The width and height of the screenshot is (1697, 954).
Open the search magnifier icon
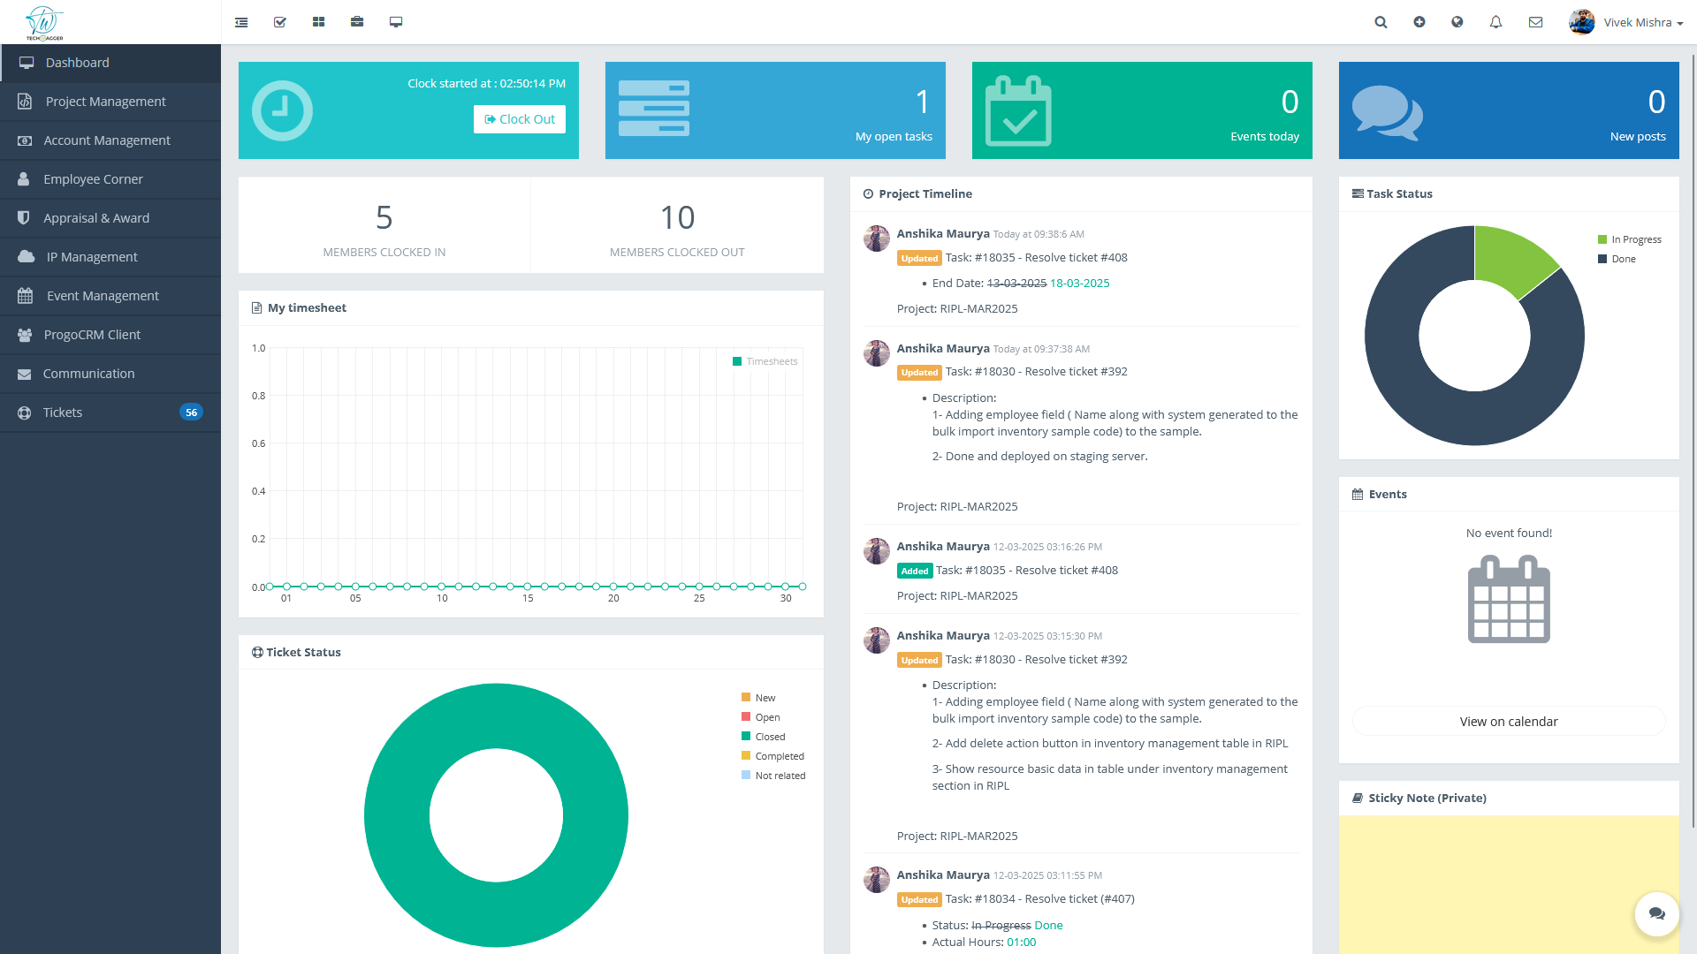click(1381, 22)
